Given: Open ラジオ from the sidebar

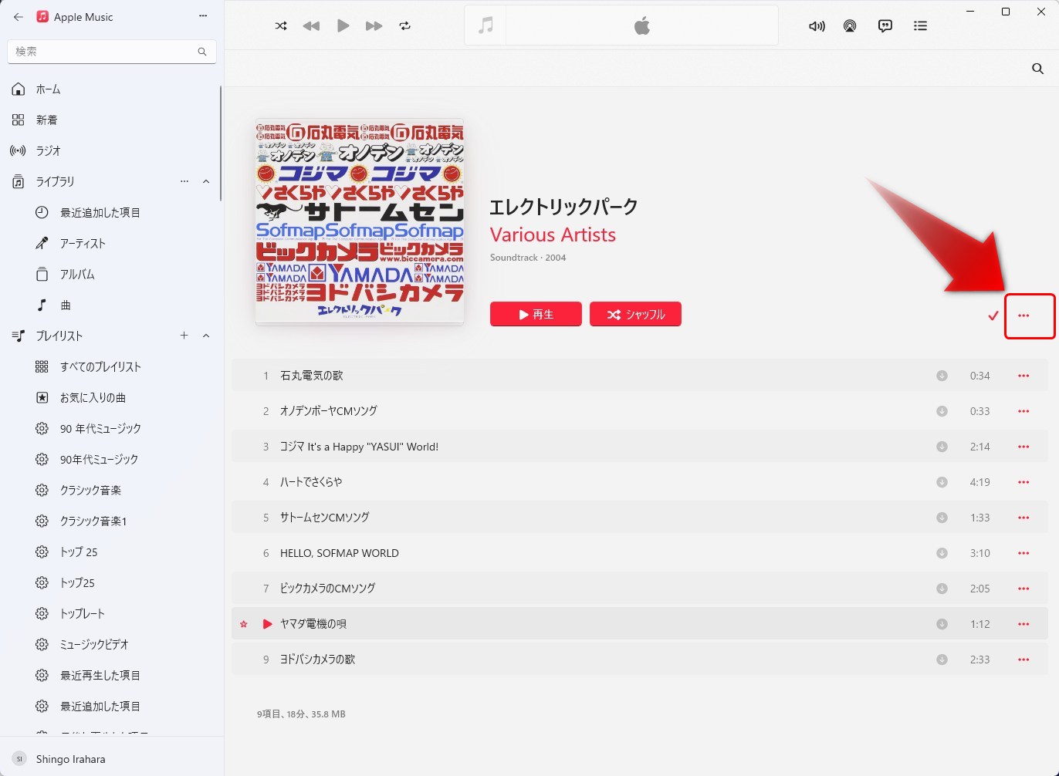Looking at the screenshot, I should tap(49, 150).
